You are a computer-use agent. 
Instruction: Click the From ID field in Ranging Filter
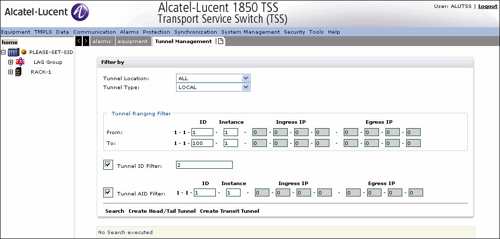point(202,132)
